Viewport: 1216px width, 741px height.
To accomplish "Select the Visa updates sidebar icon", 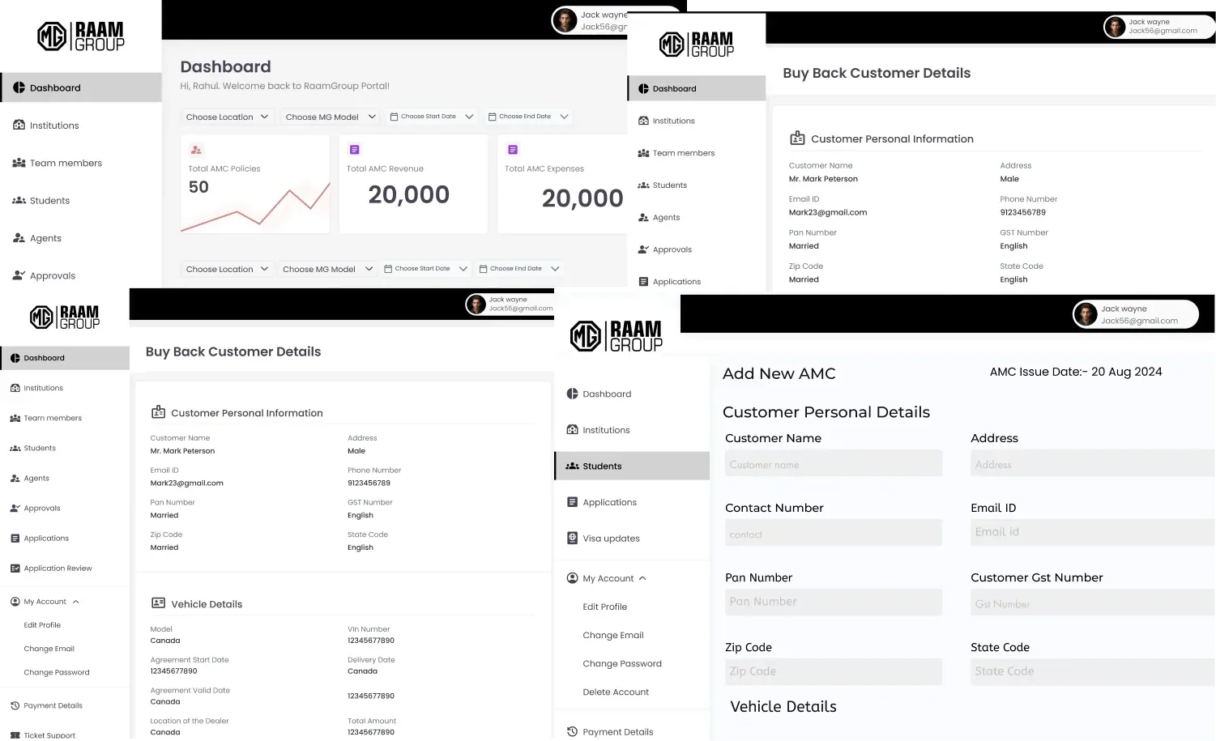I will pyautogui.click(x=573, y=538).
